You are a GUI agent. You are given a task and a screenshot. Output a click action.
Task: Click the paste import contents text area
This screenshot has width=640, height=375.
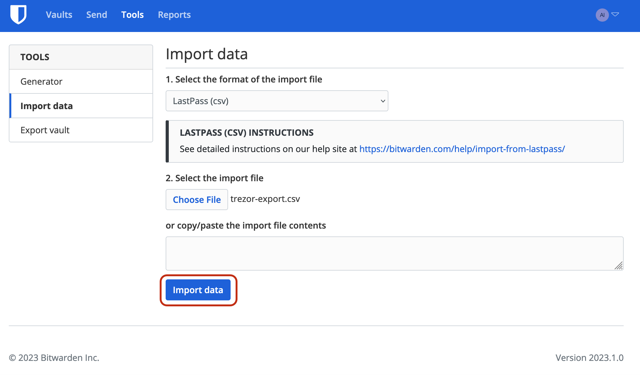[x=394, y=253]
